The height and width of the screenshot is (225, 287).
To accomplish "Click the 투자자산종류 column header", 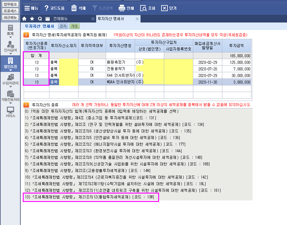I will 37,46.
